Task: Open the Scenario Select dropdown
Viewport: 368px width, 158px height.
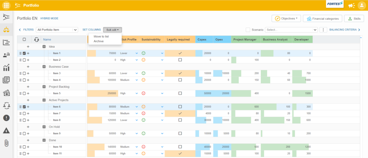Action: (291, 30)
